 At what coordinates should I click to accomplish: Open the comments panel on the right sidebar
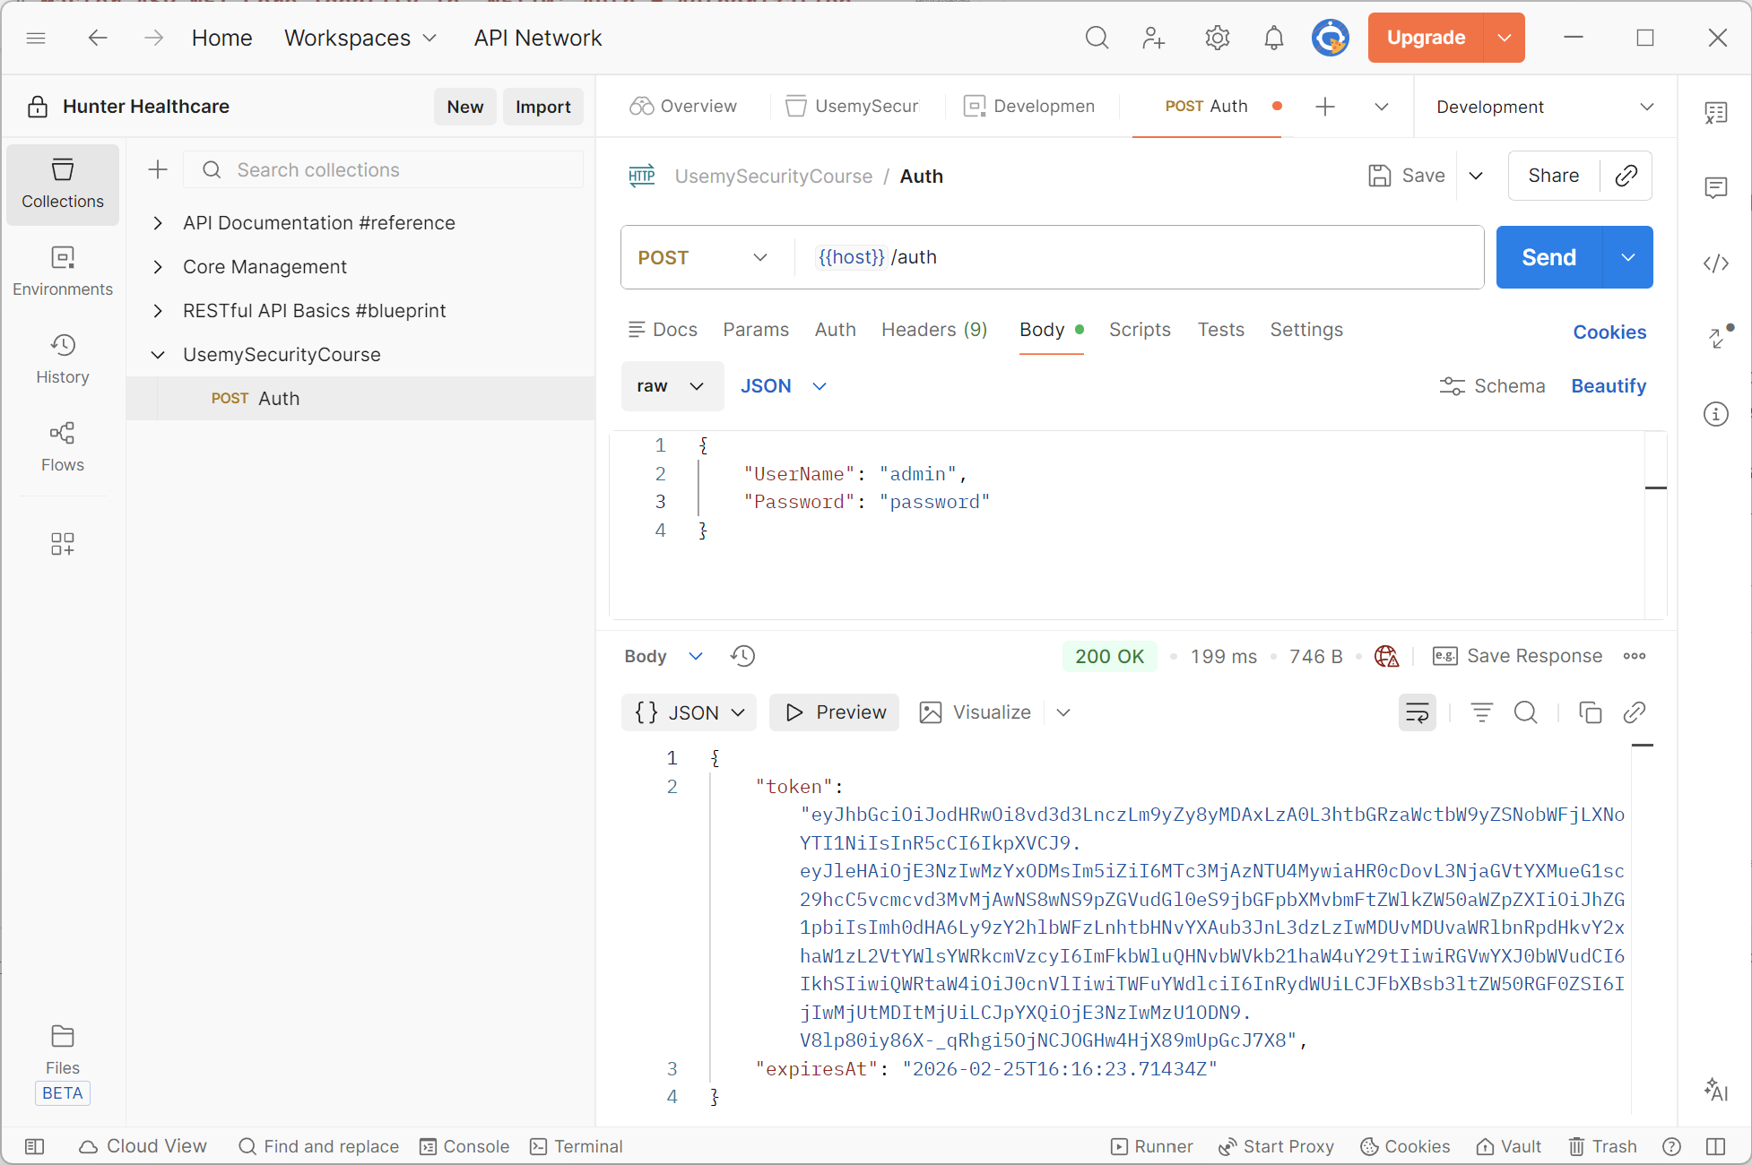pyautogui.click(x=1716, y=188)
